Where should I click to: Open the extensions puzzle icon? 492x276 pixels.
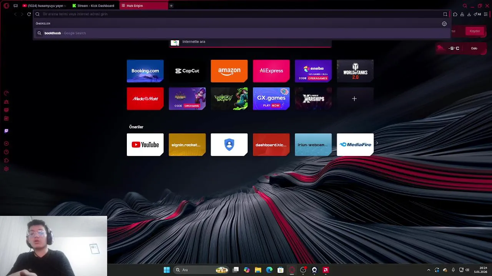[x=455, y=14]
